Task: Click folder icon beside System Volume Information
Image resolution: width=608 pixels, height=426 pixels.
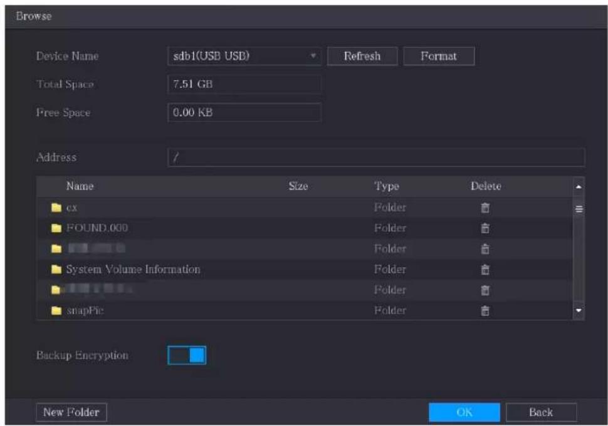Action: [56, 269]
